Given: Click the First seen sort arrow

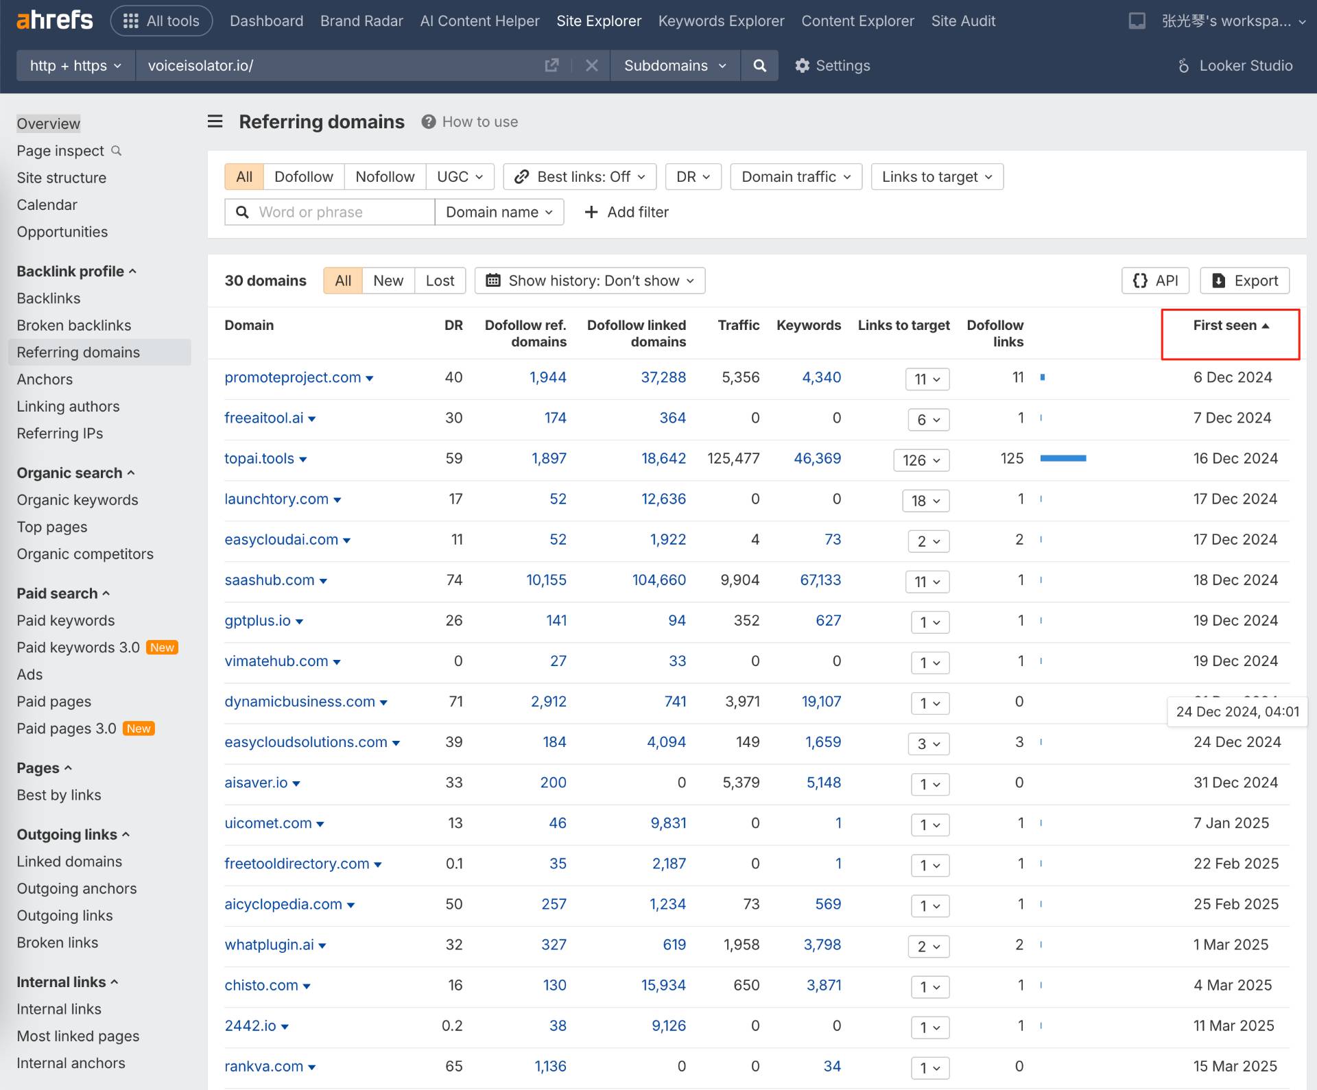Looking at the screenshot, I should tap(1266, 325).
